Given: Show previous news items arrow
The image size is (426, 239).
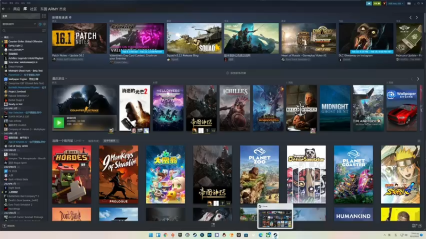Looking at the screenshot, I should 411,18.
